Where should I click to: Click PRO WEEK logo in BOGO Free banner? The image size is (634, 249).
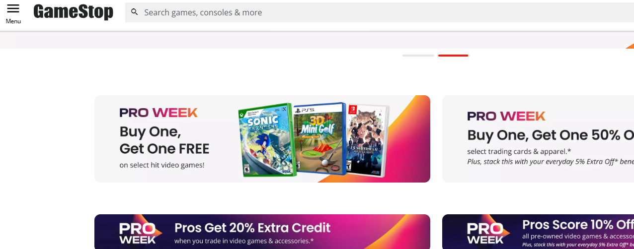[158, 113]
